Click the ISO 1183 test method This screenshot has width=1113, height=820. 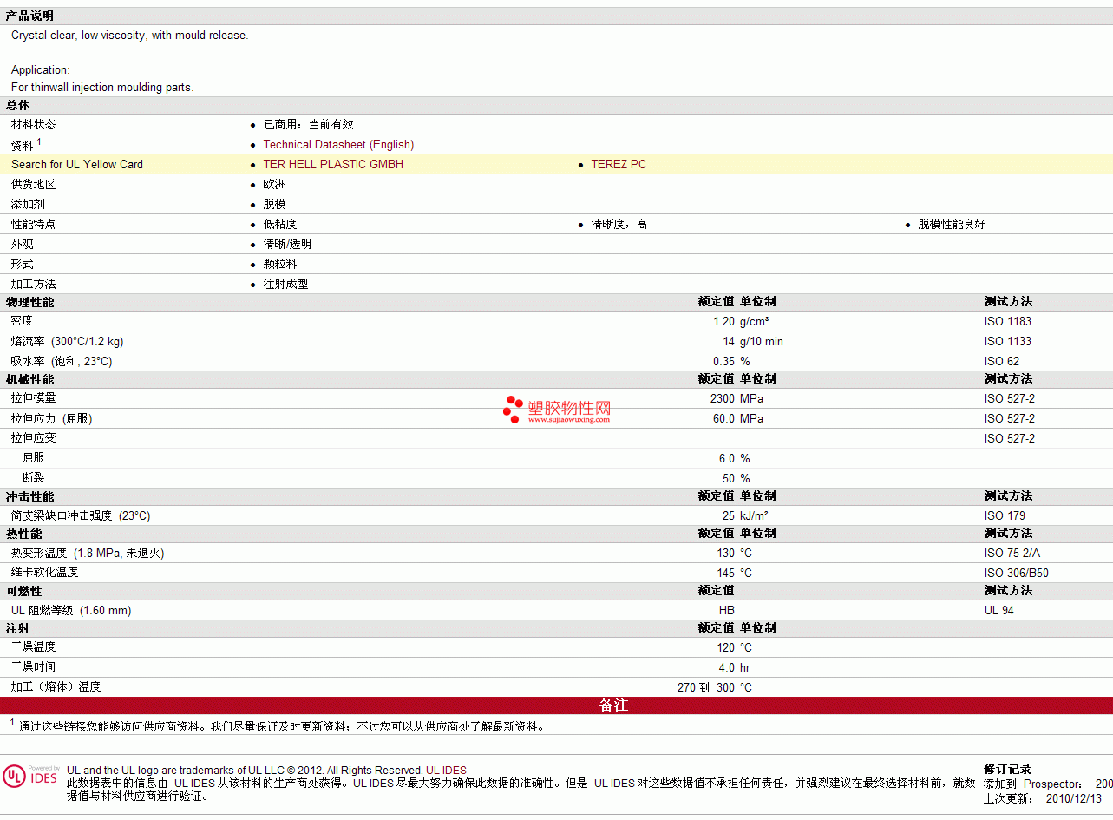point(1008,322)
